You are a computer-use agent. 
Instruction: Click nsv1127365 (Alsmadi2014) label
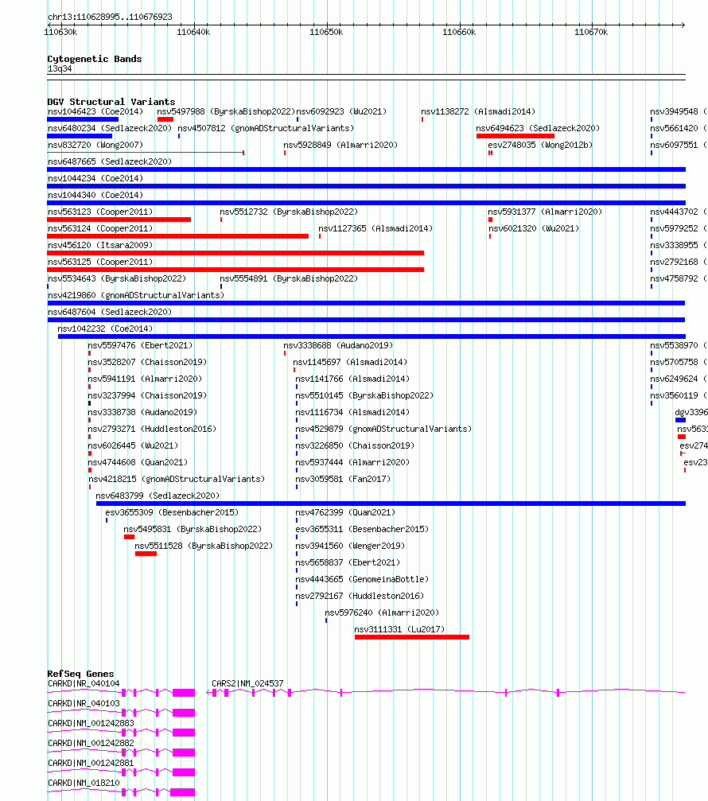click(375, 228)
